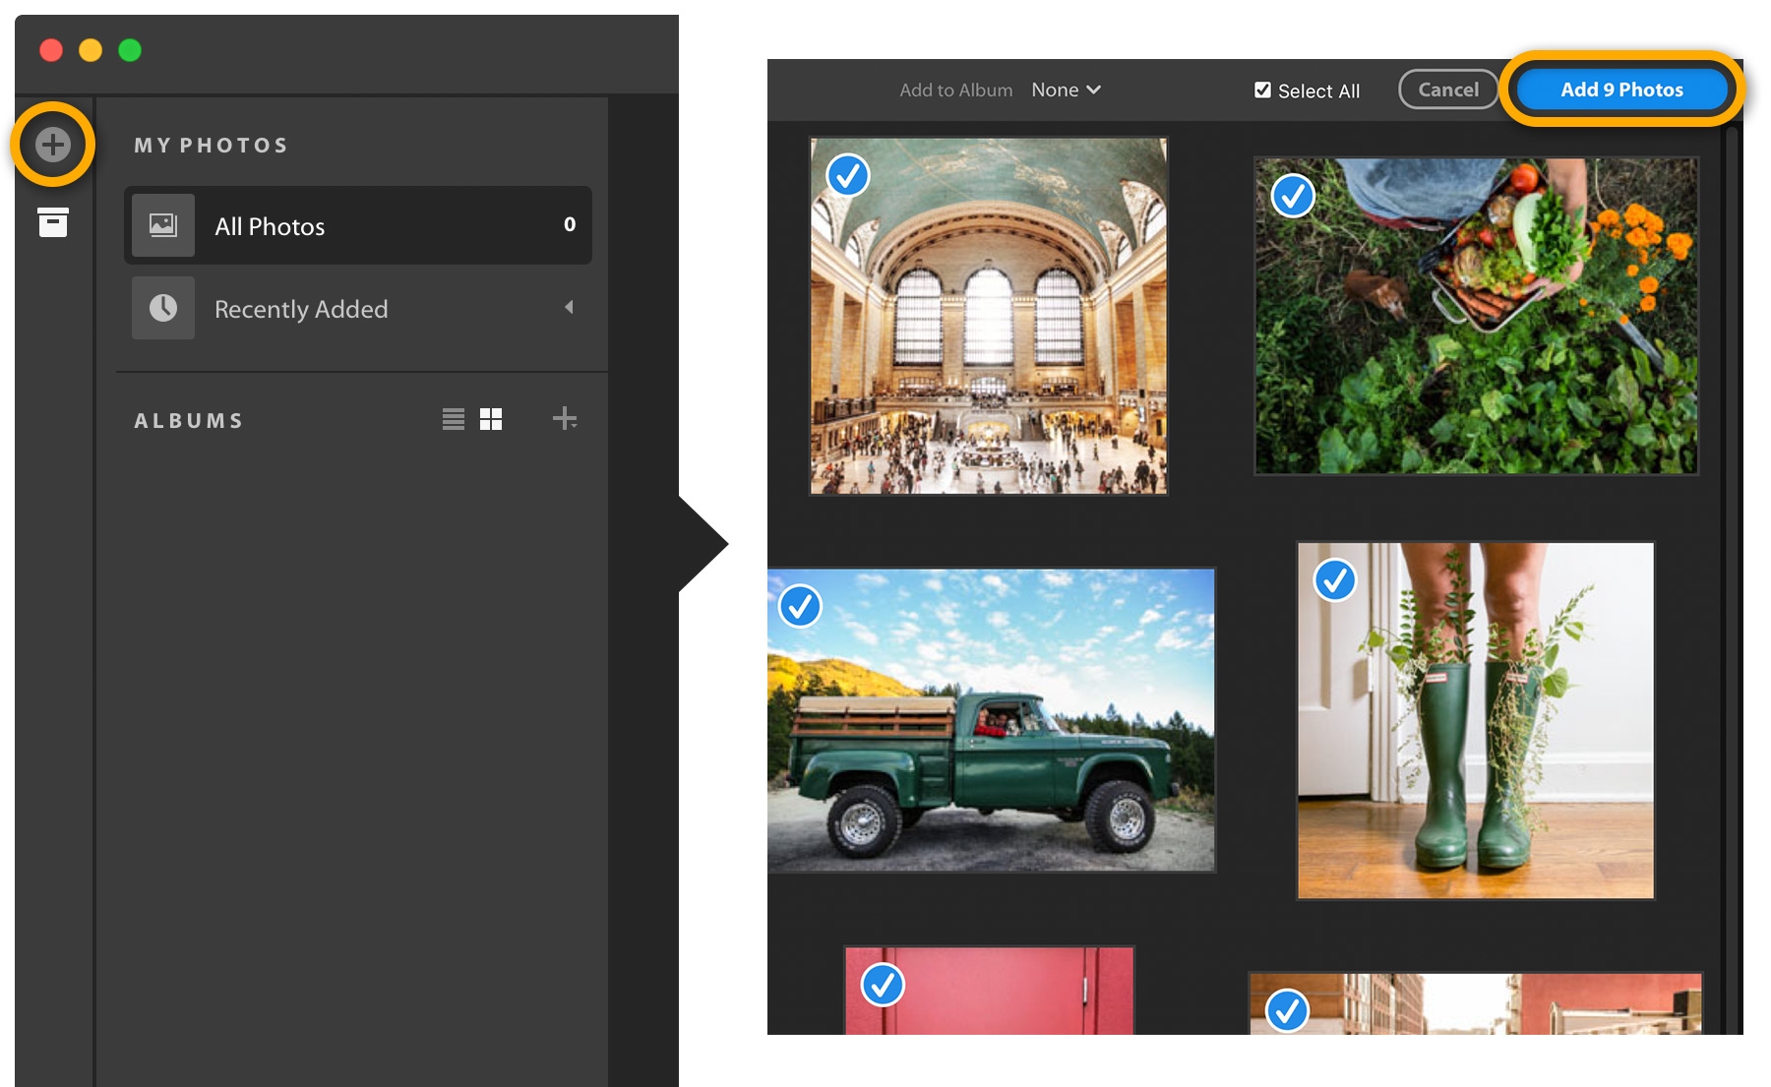Open the None album dropdown
The image size is (1771, 1087).
[x=1066, y=89]
